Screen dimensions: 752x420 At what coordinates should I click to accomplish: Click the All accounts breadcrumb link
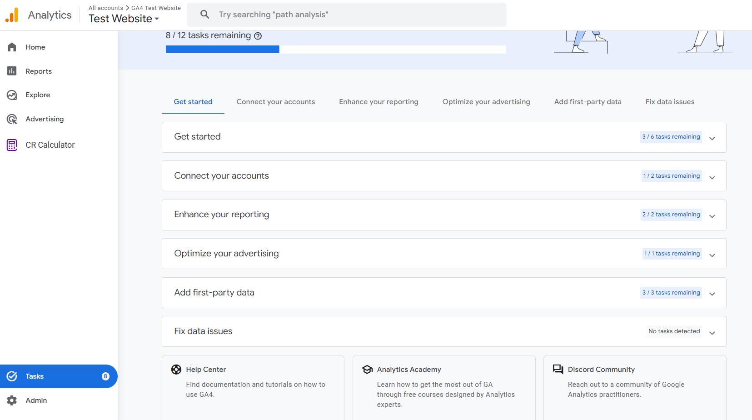tap(105, 8)
